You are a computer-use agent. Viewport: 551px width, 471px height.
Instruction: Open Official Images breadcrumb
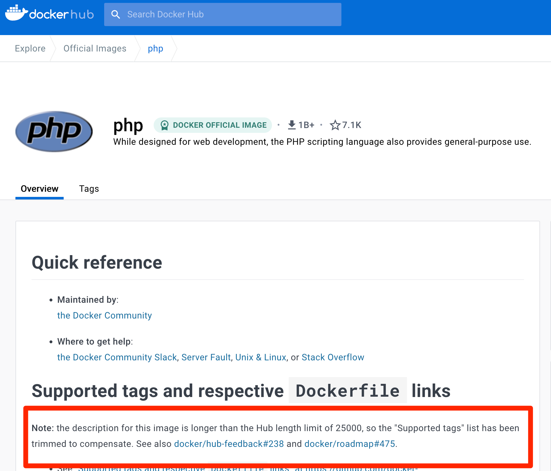click(95, 49)
